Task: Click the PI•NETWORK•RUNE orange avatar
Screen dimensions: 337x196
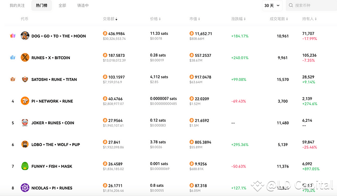Action: point(25,101)
